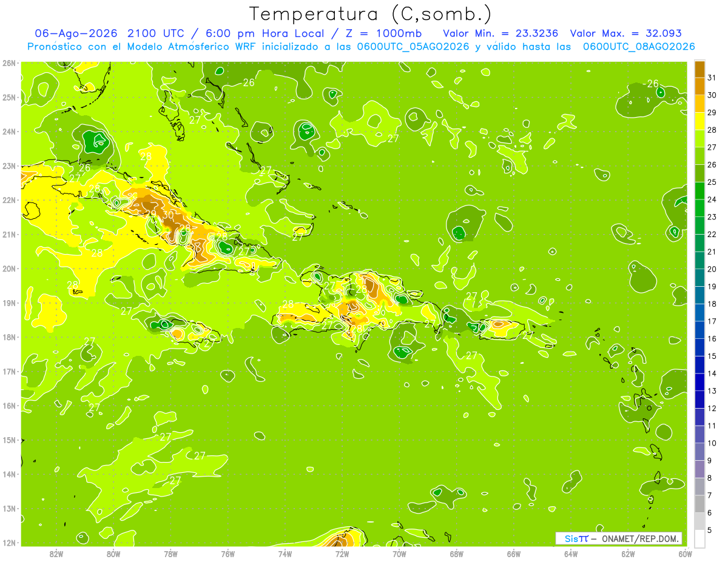Click the title "Temperatura (C,somb.)"
The width and height of the screenshot is (728, 562).
[371, 15]
